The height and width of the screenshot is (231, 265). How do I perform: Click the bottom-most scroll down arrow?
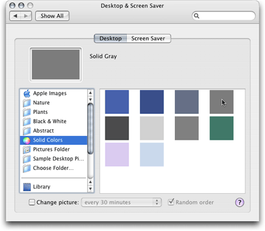[x=90, y=189]
